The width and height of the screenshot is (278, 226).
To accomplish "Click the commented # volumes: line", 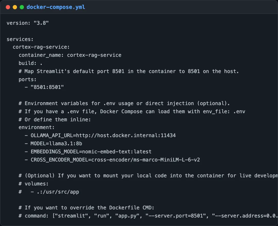I will [x=33, y=184].
